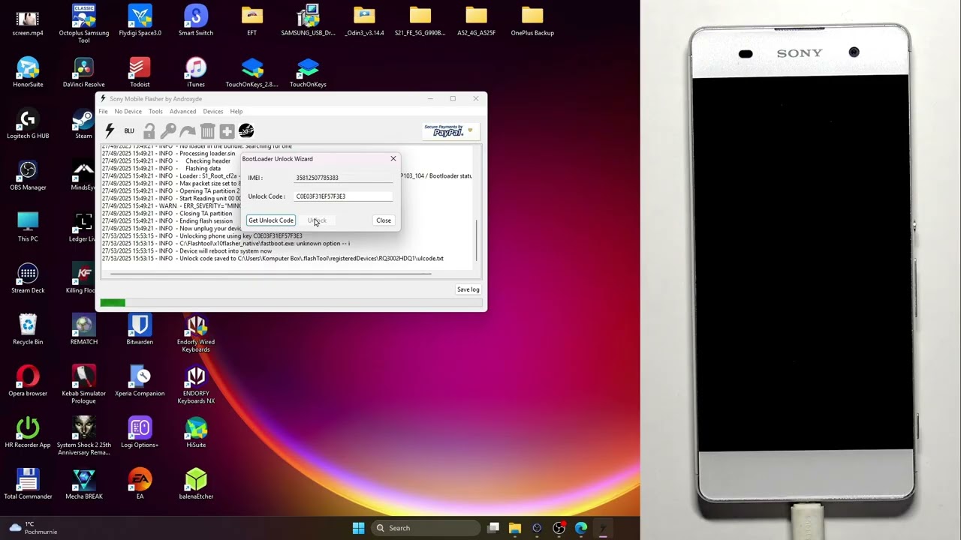Screen dimensions: 961x540
Task: Click the lightning Flash device toolbar icon
Action: click(x=110, y=131)
